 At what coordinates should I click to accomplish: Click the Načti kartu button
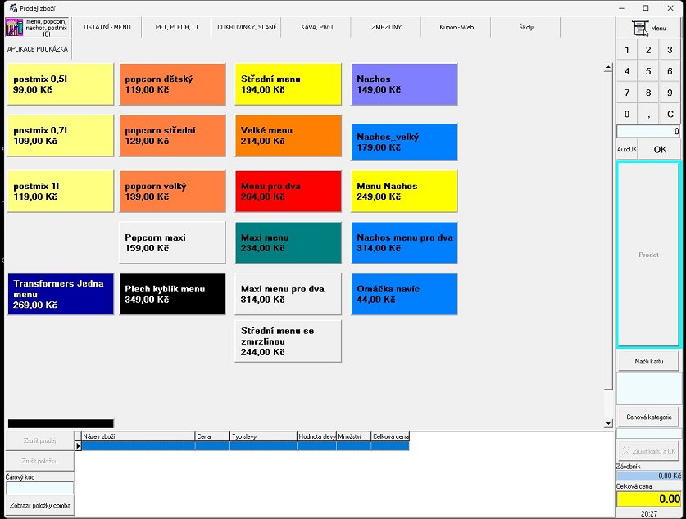[647, 361]
